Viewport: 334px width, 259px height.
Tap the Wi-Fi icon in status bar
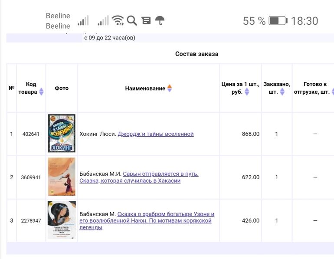coord(118,20)
